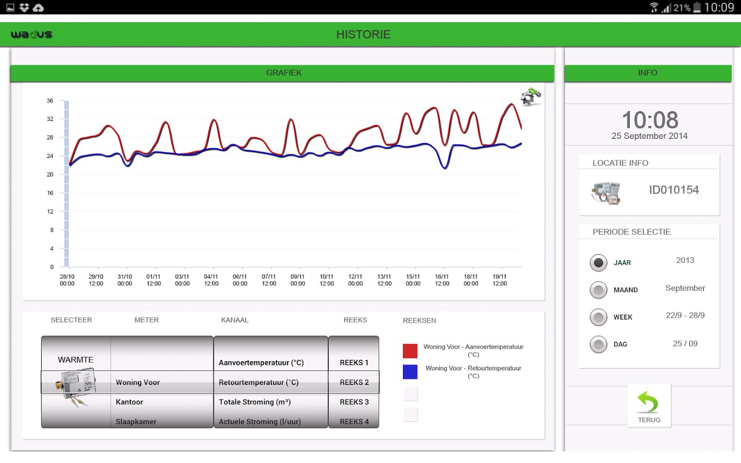Image resolution: width=741 pixels, height=463 pixels.
Task: Tap the REEKS column header
Action: point(355,320)
